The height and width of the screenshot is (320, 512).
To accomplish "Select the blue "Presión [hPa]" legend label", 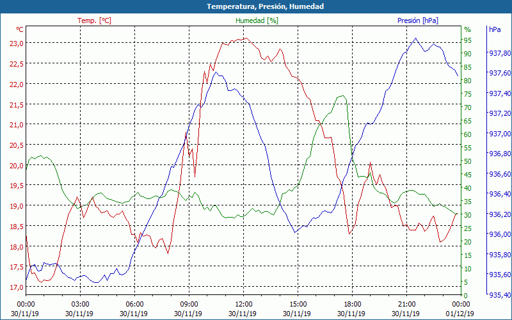I will [x=418, y=20].
